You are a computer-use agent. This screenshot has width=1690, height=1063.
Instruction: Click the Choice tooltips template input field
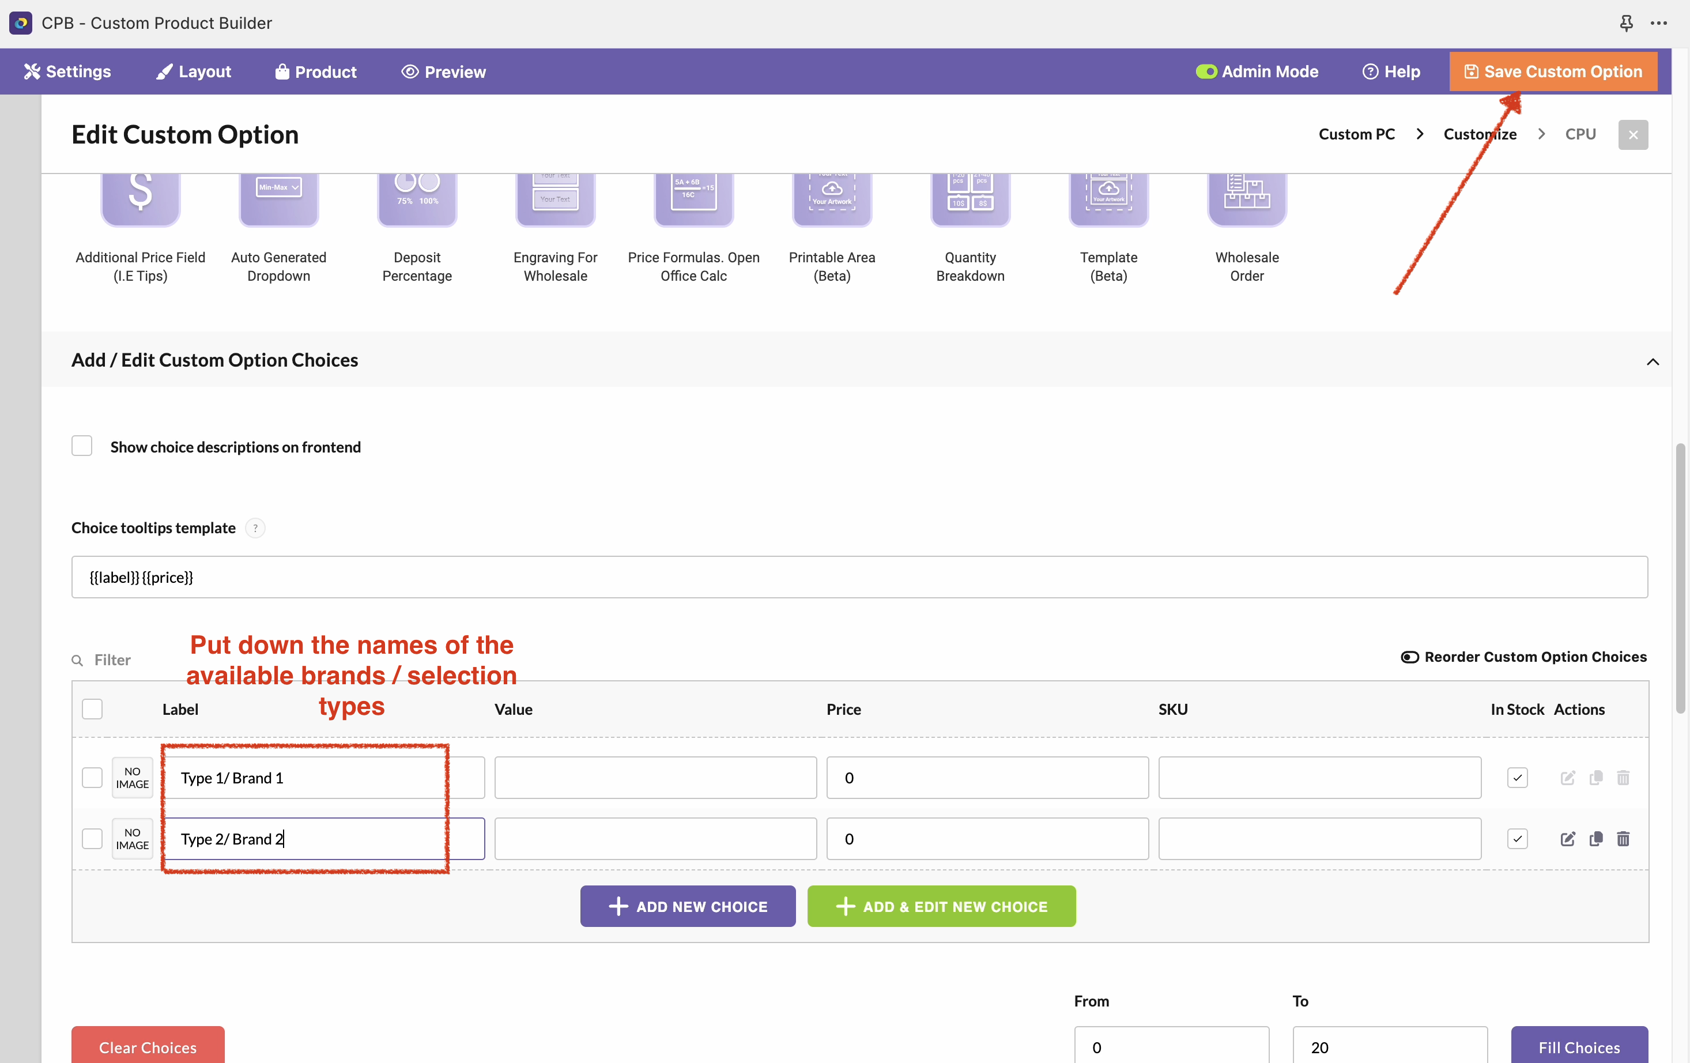(859, 577)
